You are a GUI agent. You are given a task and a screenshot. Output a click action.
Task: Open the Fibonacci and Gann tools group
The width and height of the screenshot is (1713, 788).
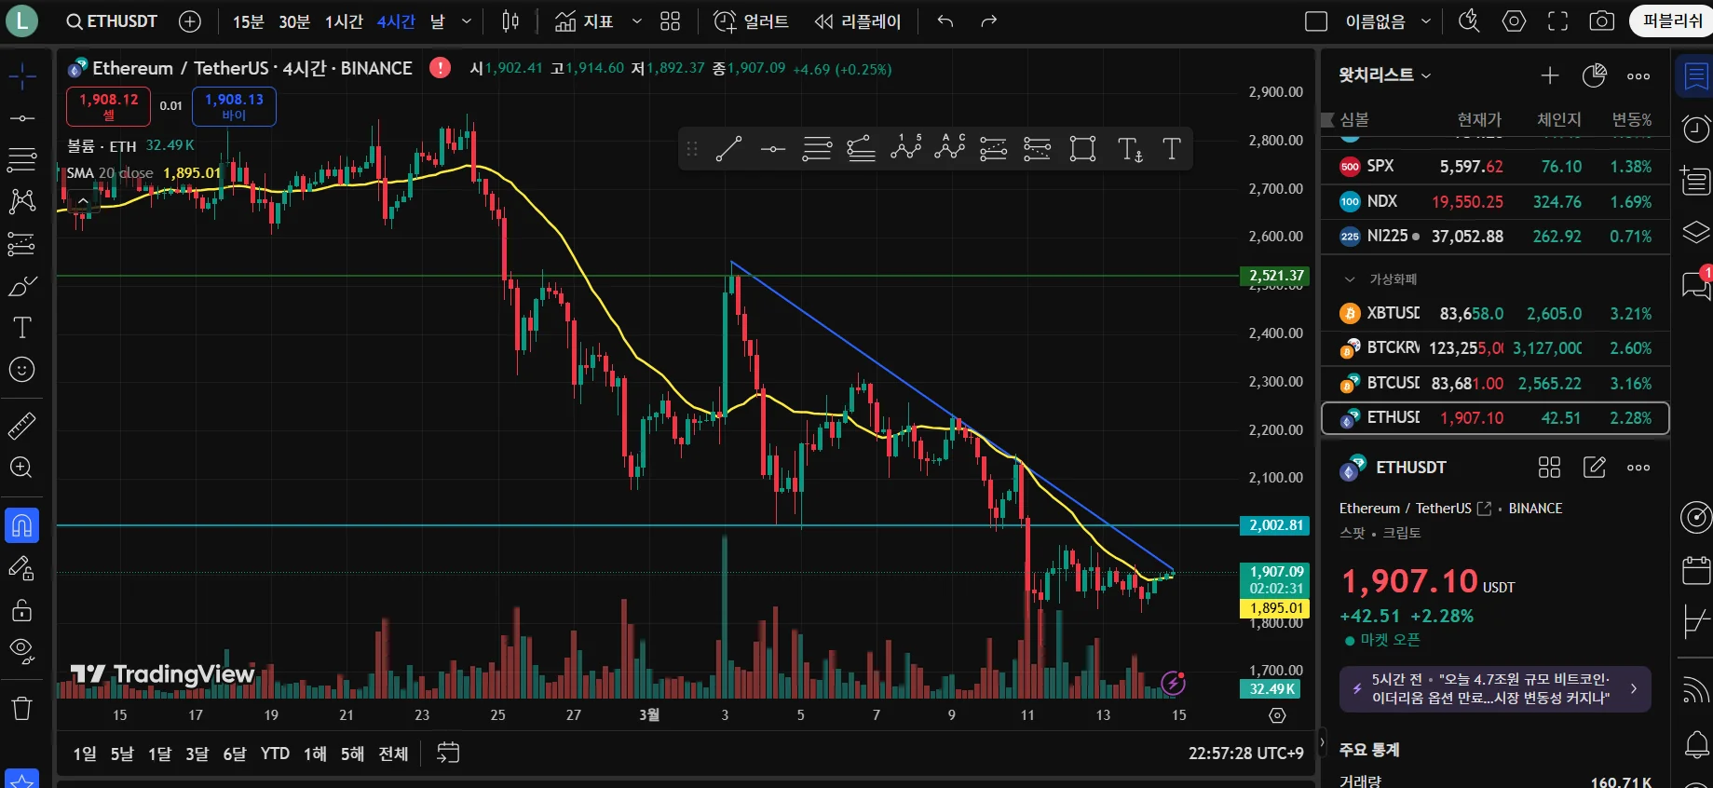tap(22, 159)
